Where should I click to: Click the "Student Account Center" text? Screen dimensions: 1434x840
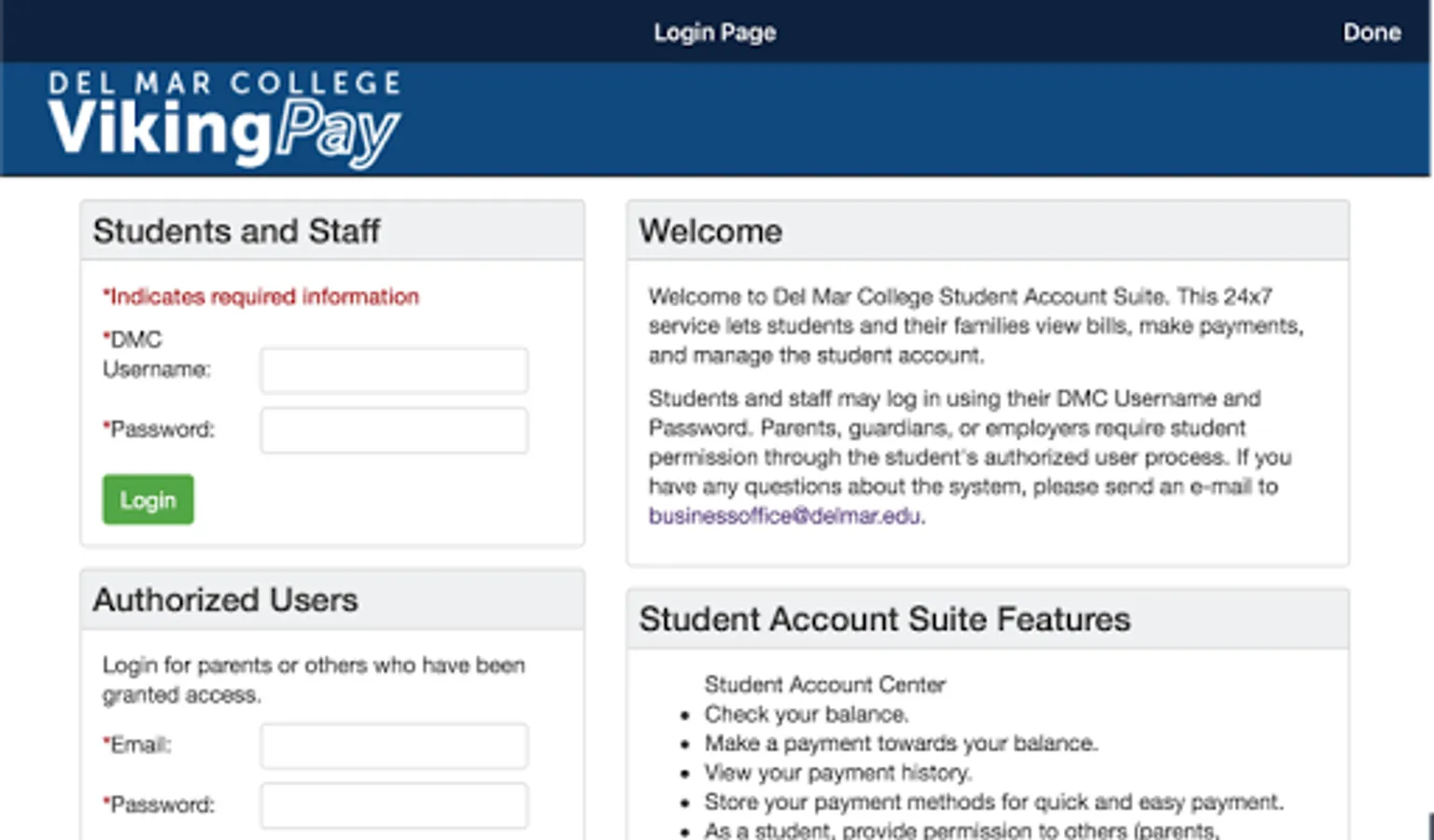[x=825, y=684]
